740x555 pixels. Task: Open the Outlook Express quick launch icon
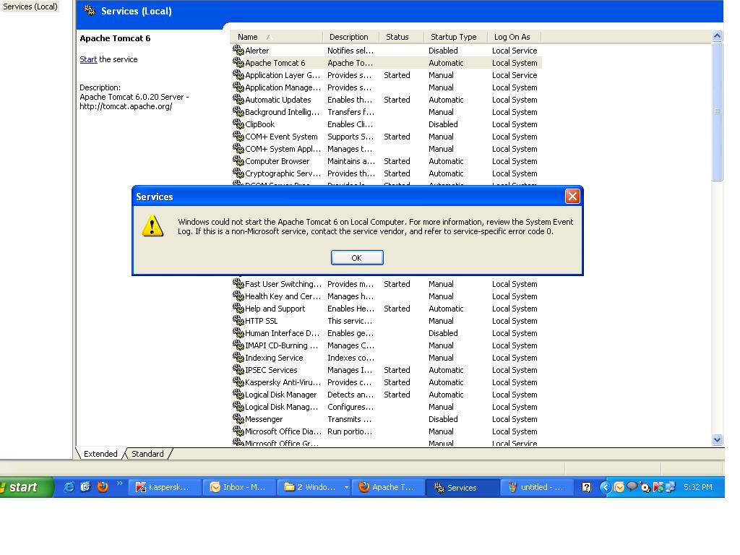point(85,487)
